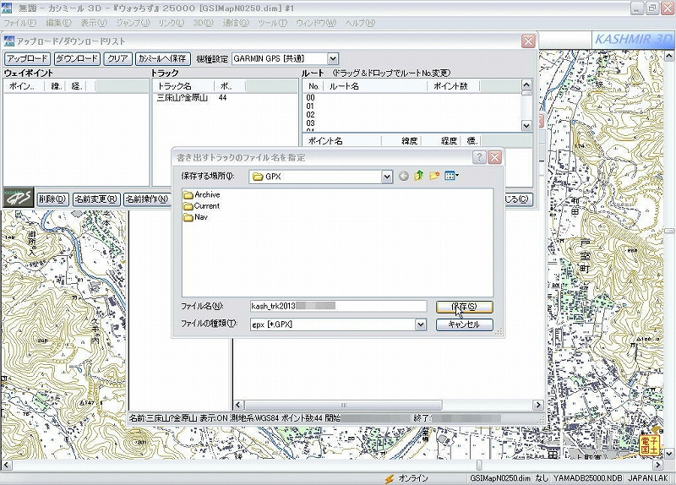The height and width of the screenshot is (485, 676).
Task: Click YAMADB25000.NDB in status bar
Action: pos(588,478)
